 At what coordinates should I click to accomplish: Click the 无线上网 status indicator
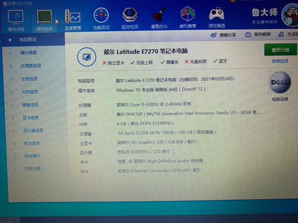point(141,63)
